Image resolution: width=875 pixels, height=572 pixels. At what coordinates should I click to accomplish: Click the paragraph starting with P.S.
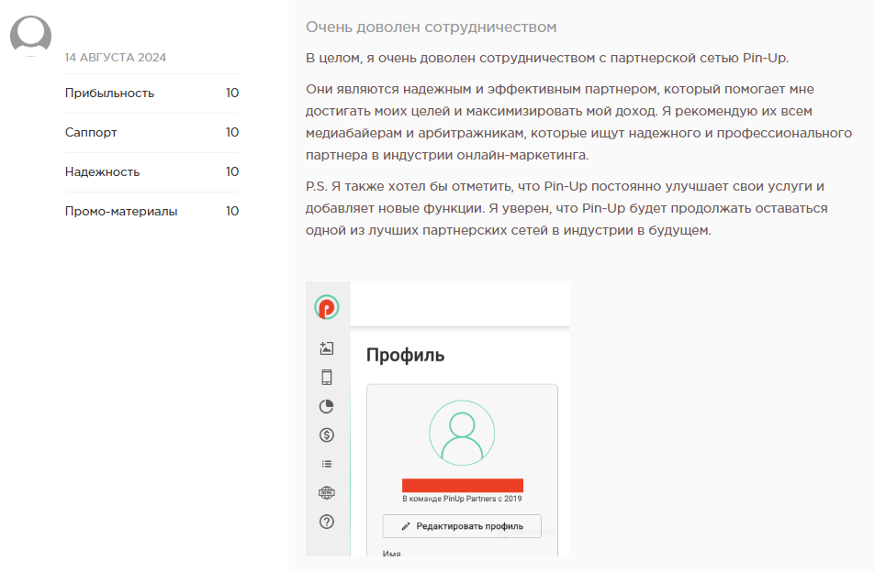(x=567, y=208)
